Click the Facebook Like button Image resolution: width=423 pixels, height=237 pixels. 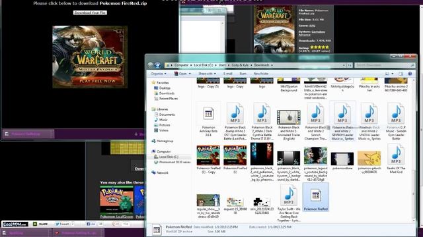91,224
